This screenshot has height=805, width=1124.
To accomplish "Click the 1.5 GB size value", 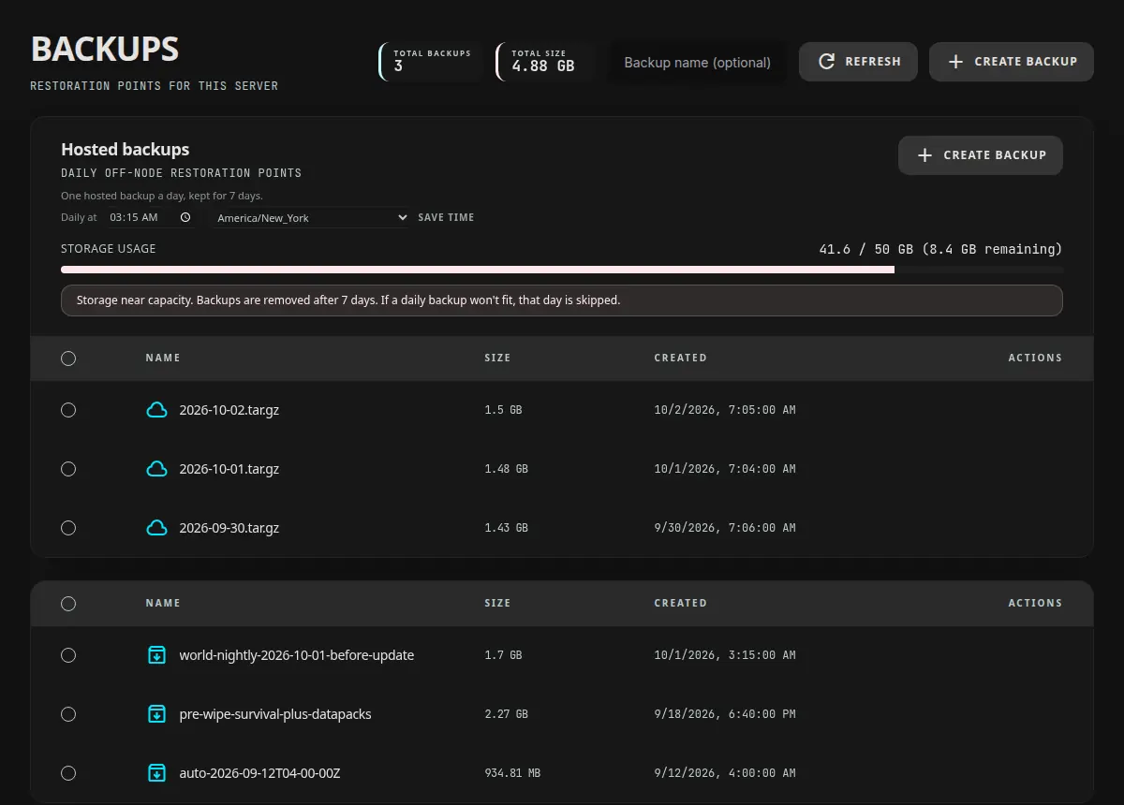I will [503, 410].
